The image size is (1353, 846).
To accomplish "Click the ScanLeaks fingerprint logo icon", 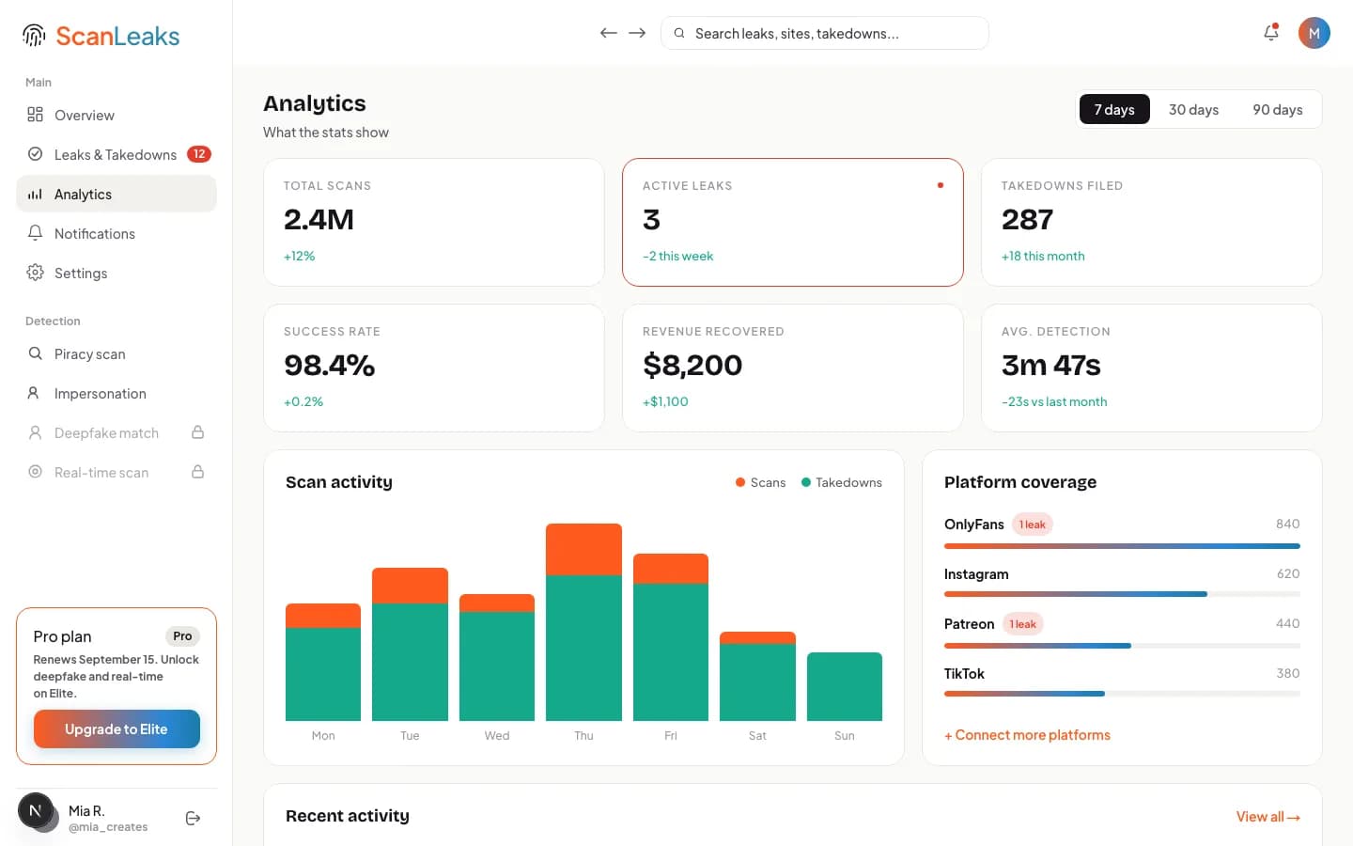I will point(34,36).
